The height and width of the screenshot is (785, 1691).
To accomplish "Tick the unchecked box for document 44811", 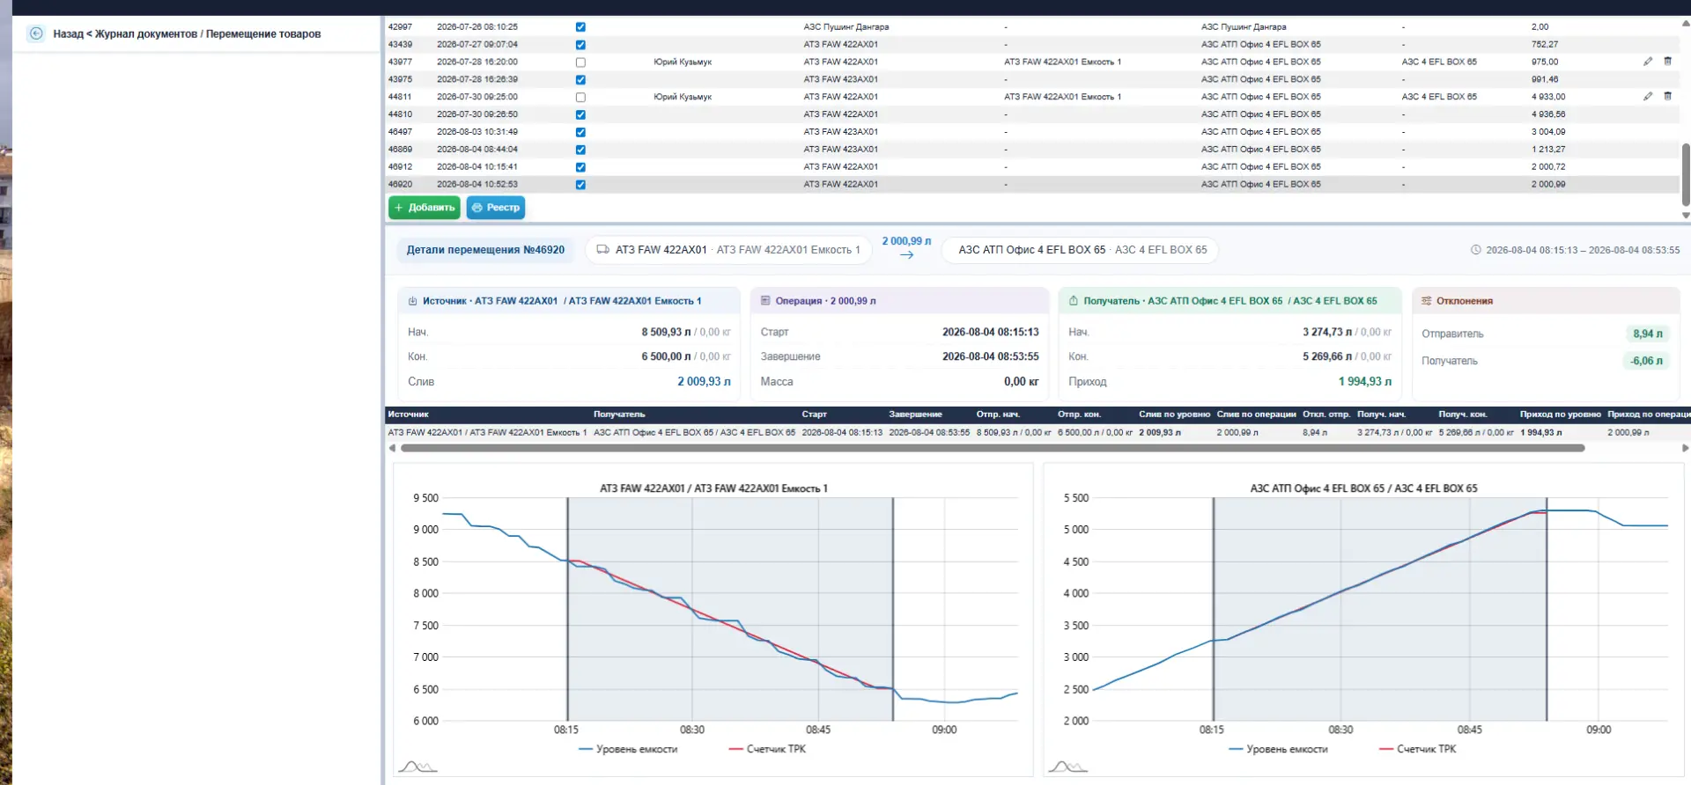I will tap(580, 98).
